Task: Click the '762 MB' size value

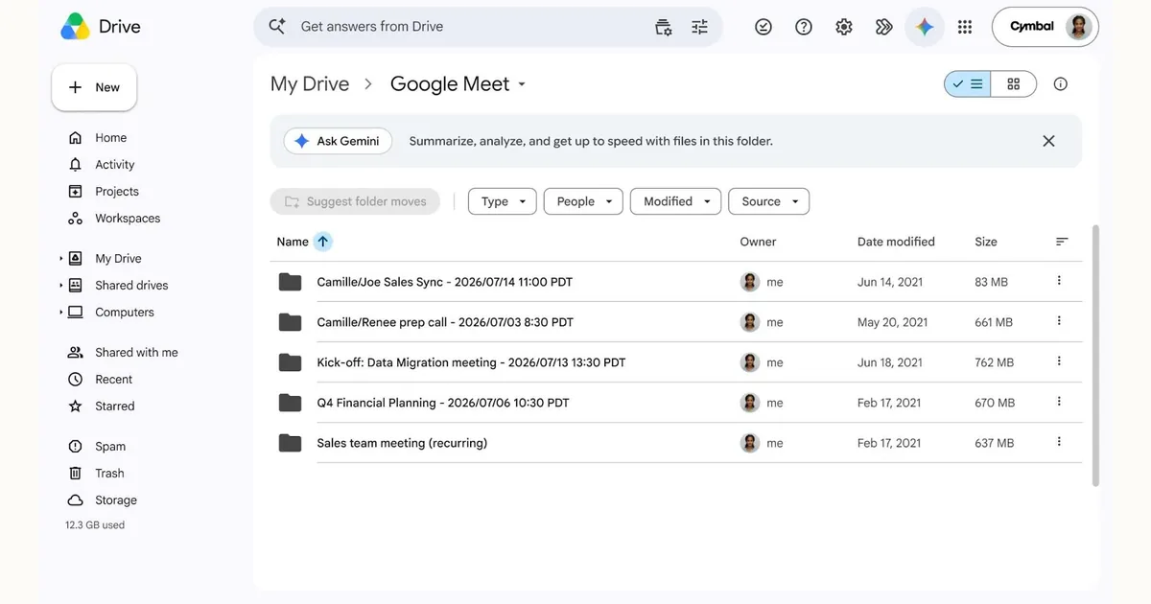Action: tap(994, 362)
